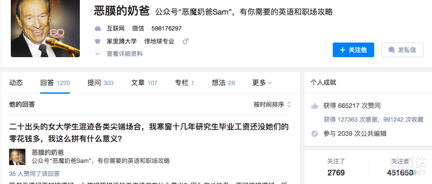Screen dimensions: 432x184
Task: Click the thumbs-up upvotes icon
Action: [x=314, y=106]
